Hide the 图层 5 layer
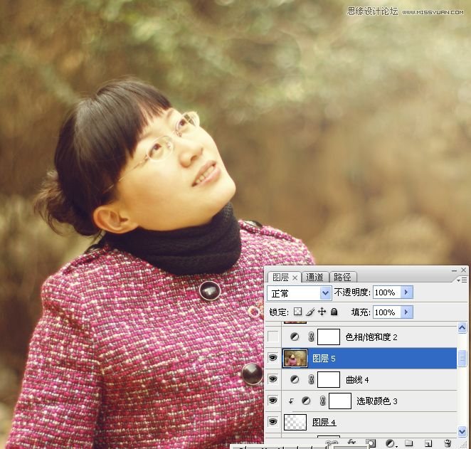The image size is (471, 449). (x=272, y=358)
